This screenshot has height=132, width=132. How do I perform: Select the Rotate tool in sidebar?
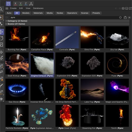2,38
